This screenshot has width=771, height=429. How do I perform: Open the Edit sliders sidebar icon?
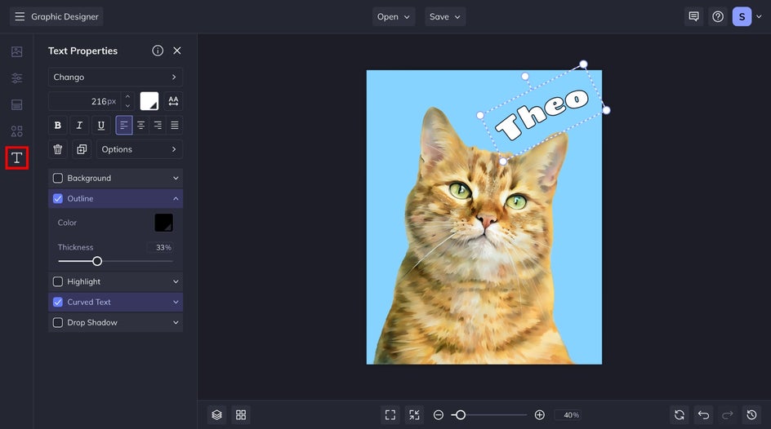click(x=16, y=78)
